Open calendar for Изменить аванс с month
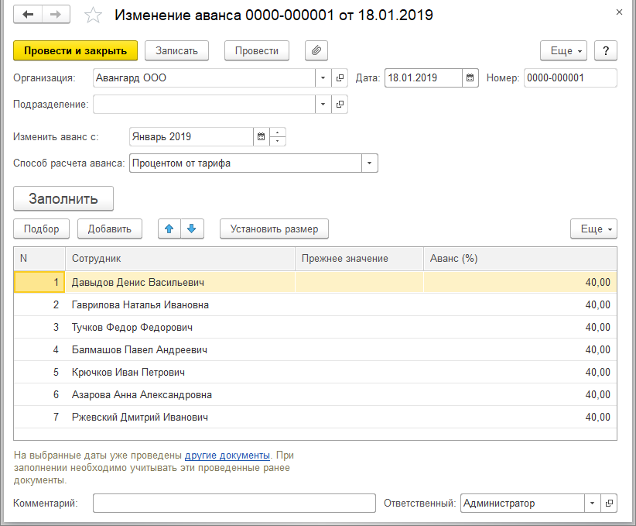Viewport: 636px width, 526px height. coord(261,137)
